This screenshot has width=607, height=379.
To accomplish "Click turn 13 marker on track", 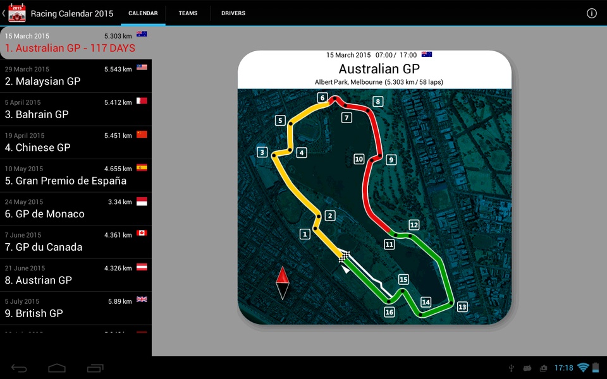I will click(462, 307).
